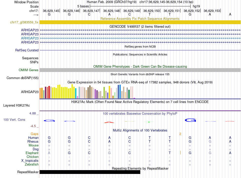Open Repeating Elements by RepeatMasker title

pyautogui.click(x=140, y=168)
